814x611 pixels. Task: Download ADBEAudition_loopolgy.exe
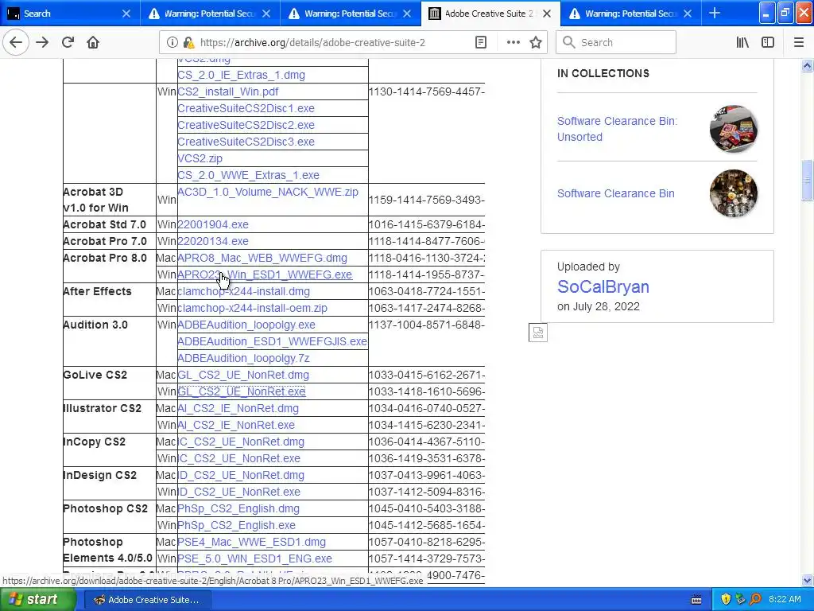[x=246, y=325]
